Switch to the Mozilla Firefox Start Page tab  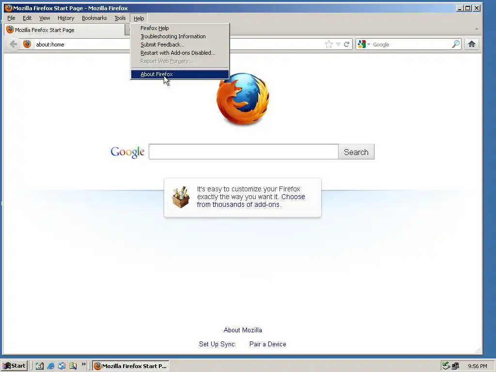point(65,30)
